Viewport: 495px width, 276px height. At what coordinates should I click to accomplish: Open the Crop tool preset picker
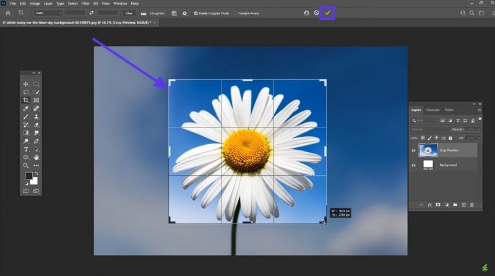pyautogui.click(x=21, y=13)
